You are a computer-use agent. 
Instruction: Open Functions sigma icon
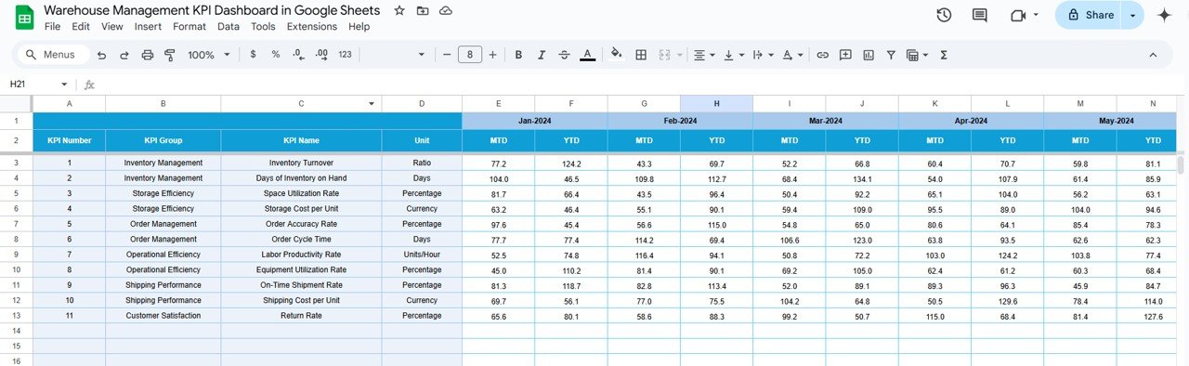944,55
